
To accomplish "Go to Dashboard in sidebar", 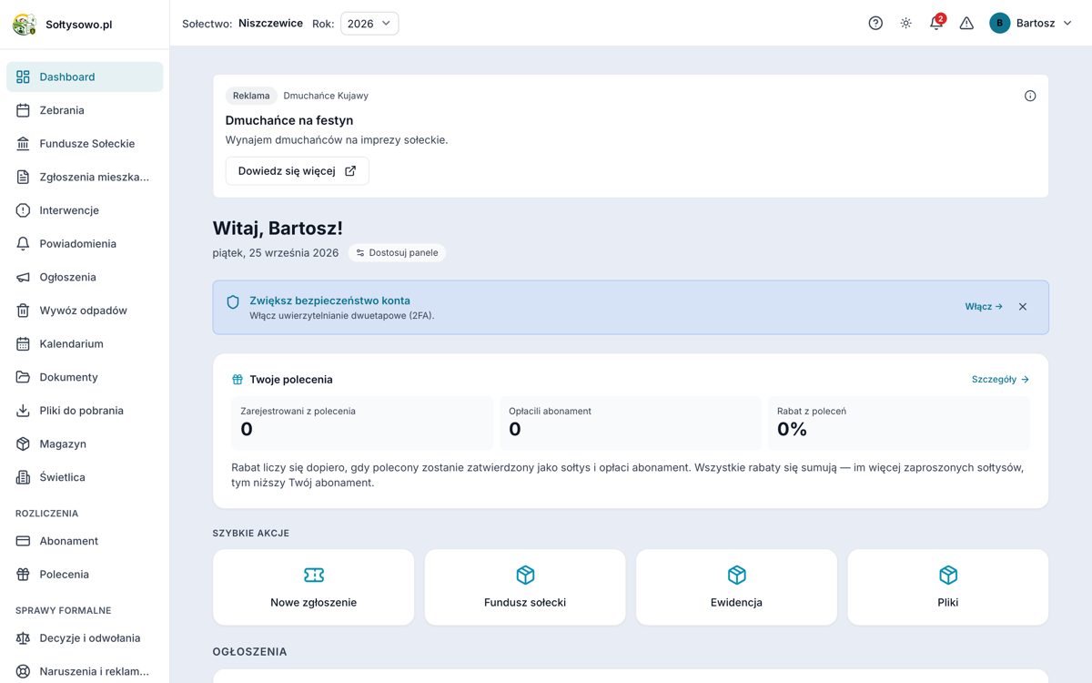I will pos(85,77).
